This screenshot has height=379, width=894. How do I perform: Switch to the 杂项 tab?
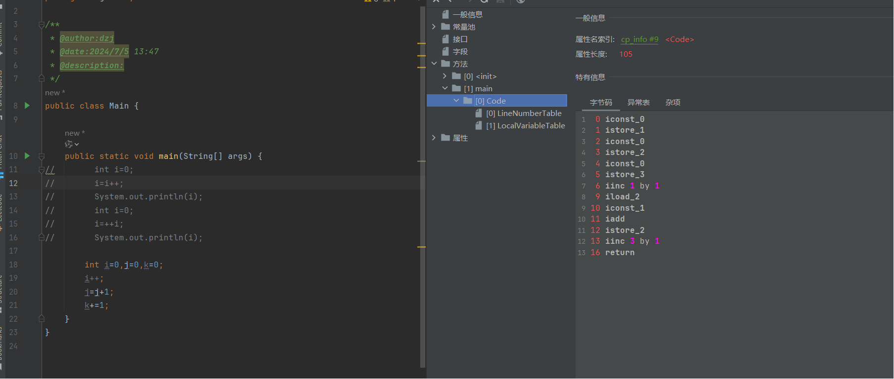[672, 102]
